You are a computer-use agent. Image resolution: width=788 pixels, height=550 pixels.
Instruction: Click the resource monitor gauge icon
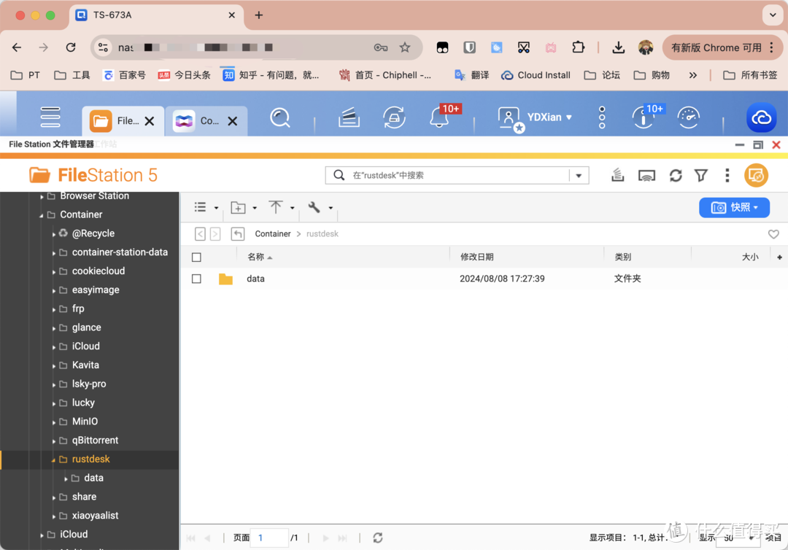click(x=688, y=117)
